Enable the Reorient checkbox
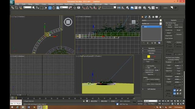The width and height of the screenshot is (195, 109). [175, 34]
